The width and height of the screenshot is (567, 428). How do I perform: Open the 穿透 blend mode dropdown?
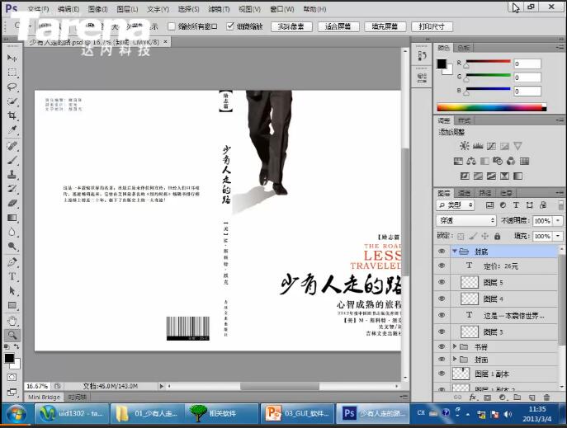466,220
